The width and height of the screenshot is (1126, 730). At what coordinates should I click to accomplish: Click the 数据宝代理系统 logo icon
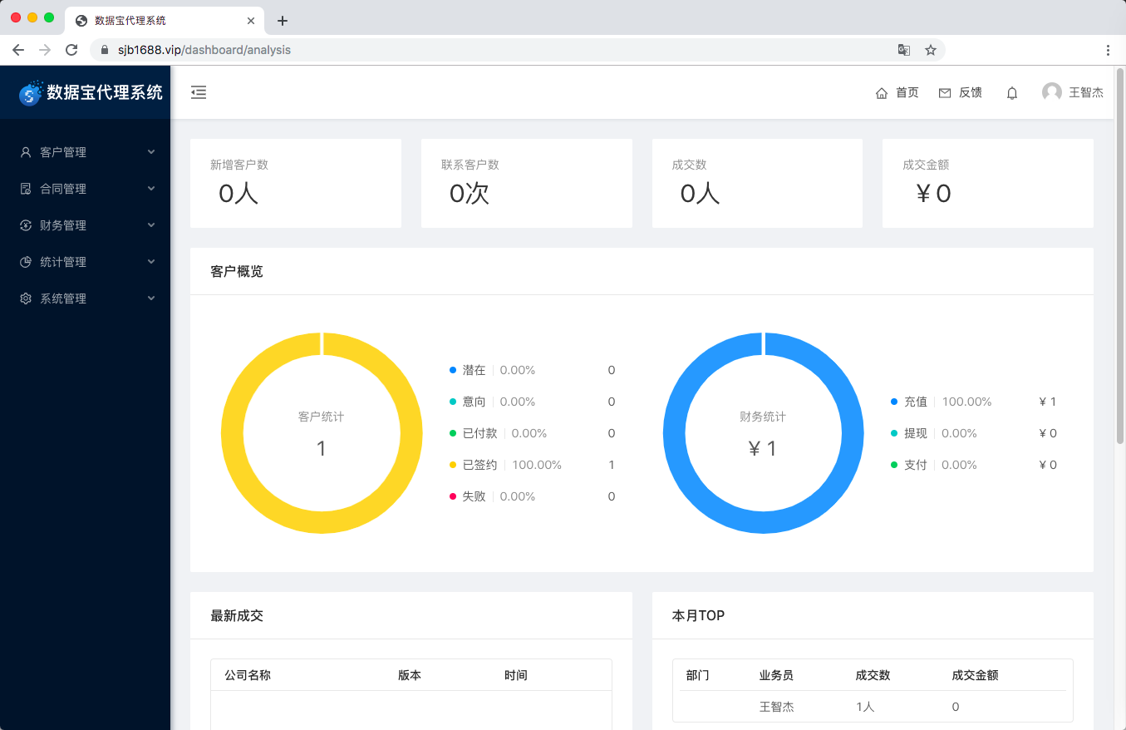pyautogui.click(x=31, y=93)
